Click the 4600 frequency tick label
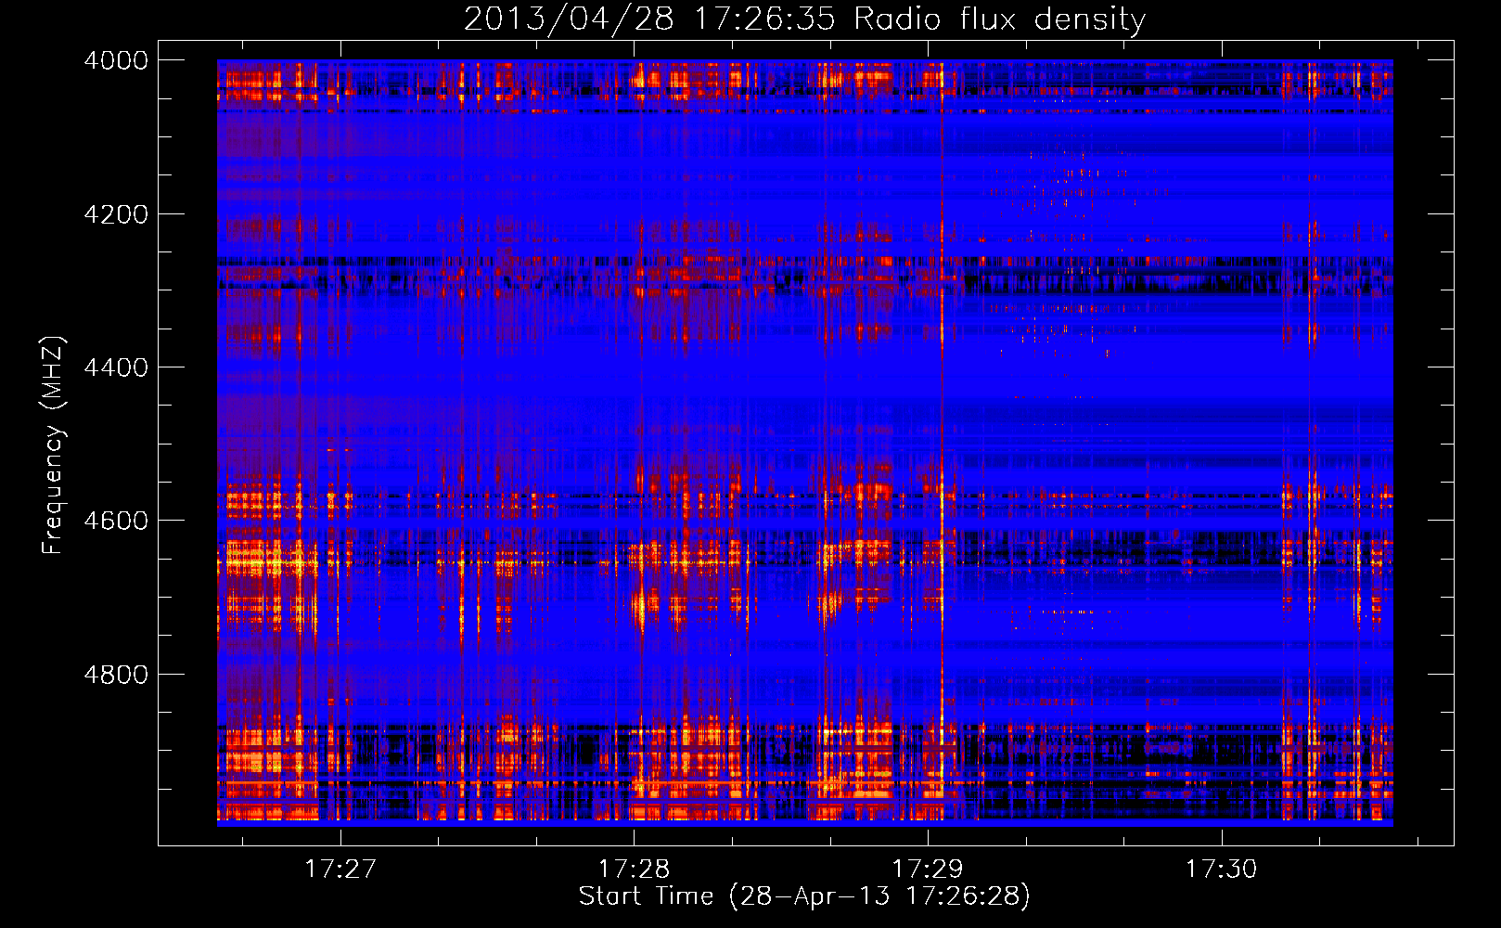The image size is (1501, 928). (116, 521)
